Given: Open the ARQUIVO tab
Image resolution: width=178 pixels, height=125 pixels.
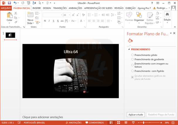Looking at the screenshot, I should (6, 8).
